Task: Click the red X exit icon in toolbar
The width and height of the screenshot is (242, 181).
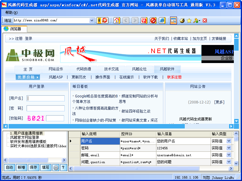Action: [205, 21]
